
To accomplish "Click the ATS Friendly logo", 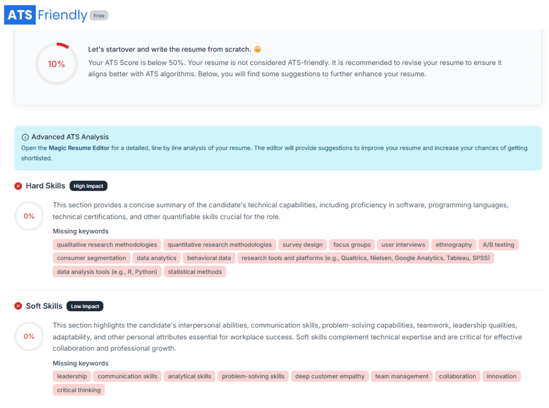I will coord(46,15).
